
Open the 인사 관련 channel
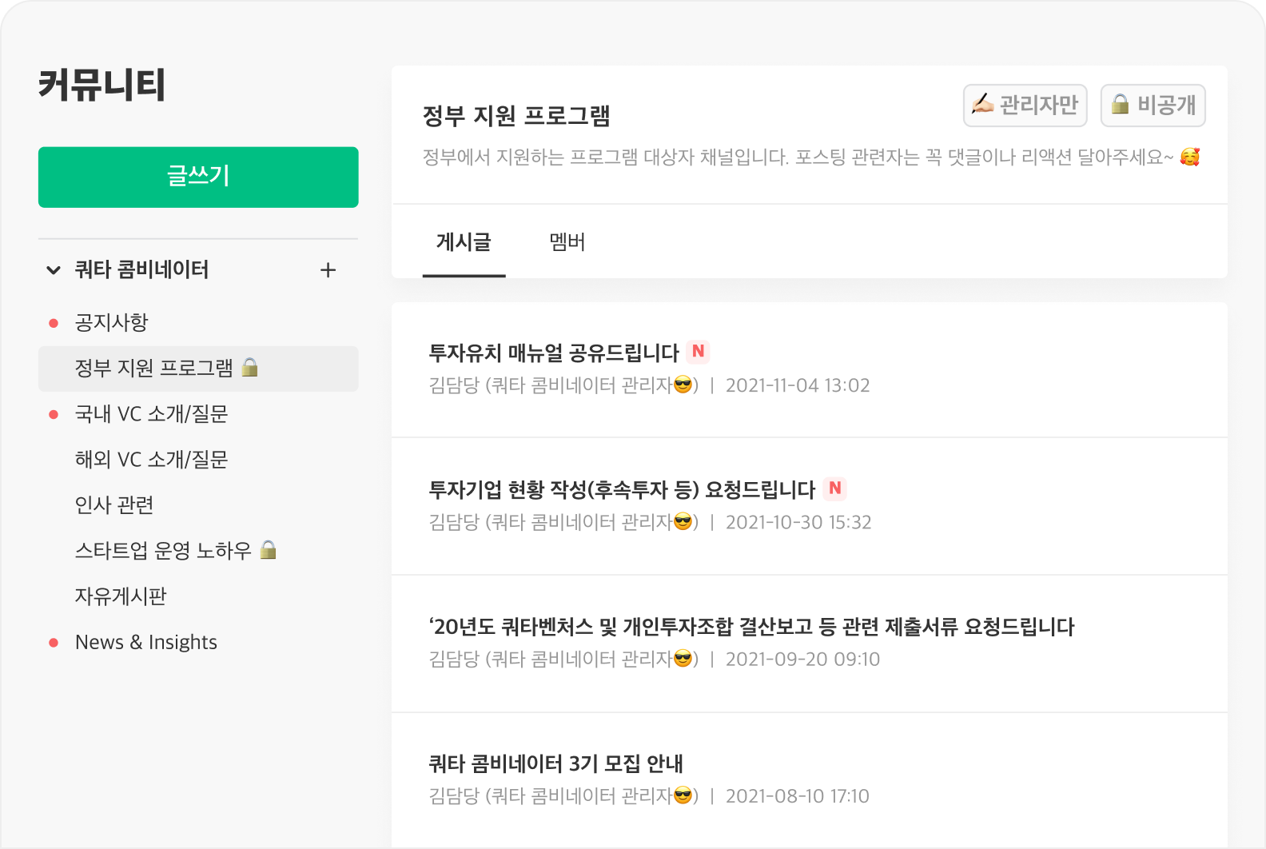coord(114,505)
